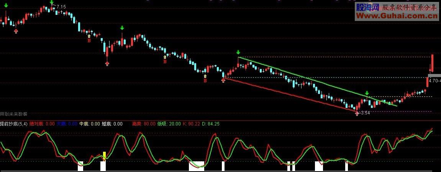Select the 短底: 0.00 value
This screenshot has width=441, height=172.
(112, 124)
